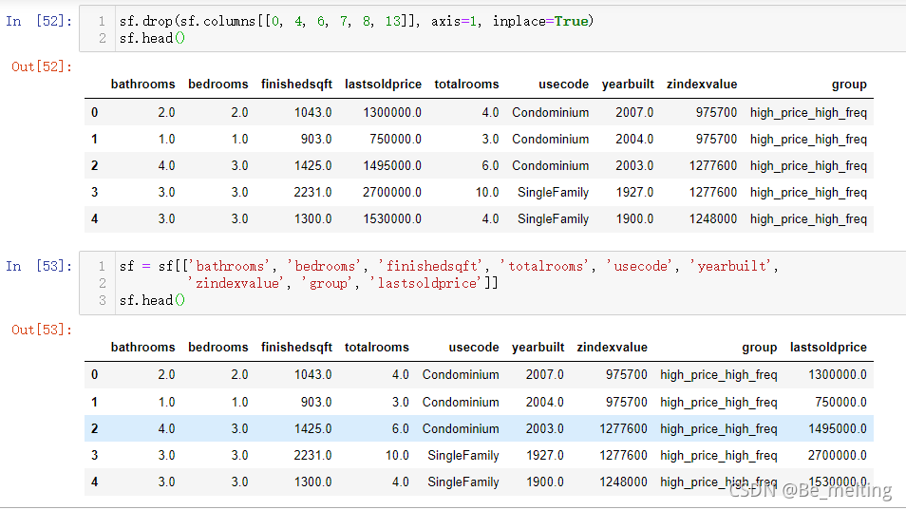Screen dimensions: 906x510
Task: Click 2700000.0 in Out[52] lastsoldprice column
Action: click(392, 193)
